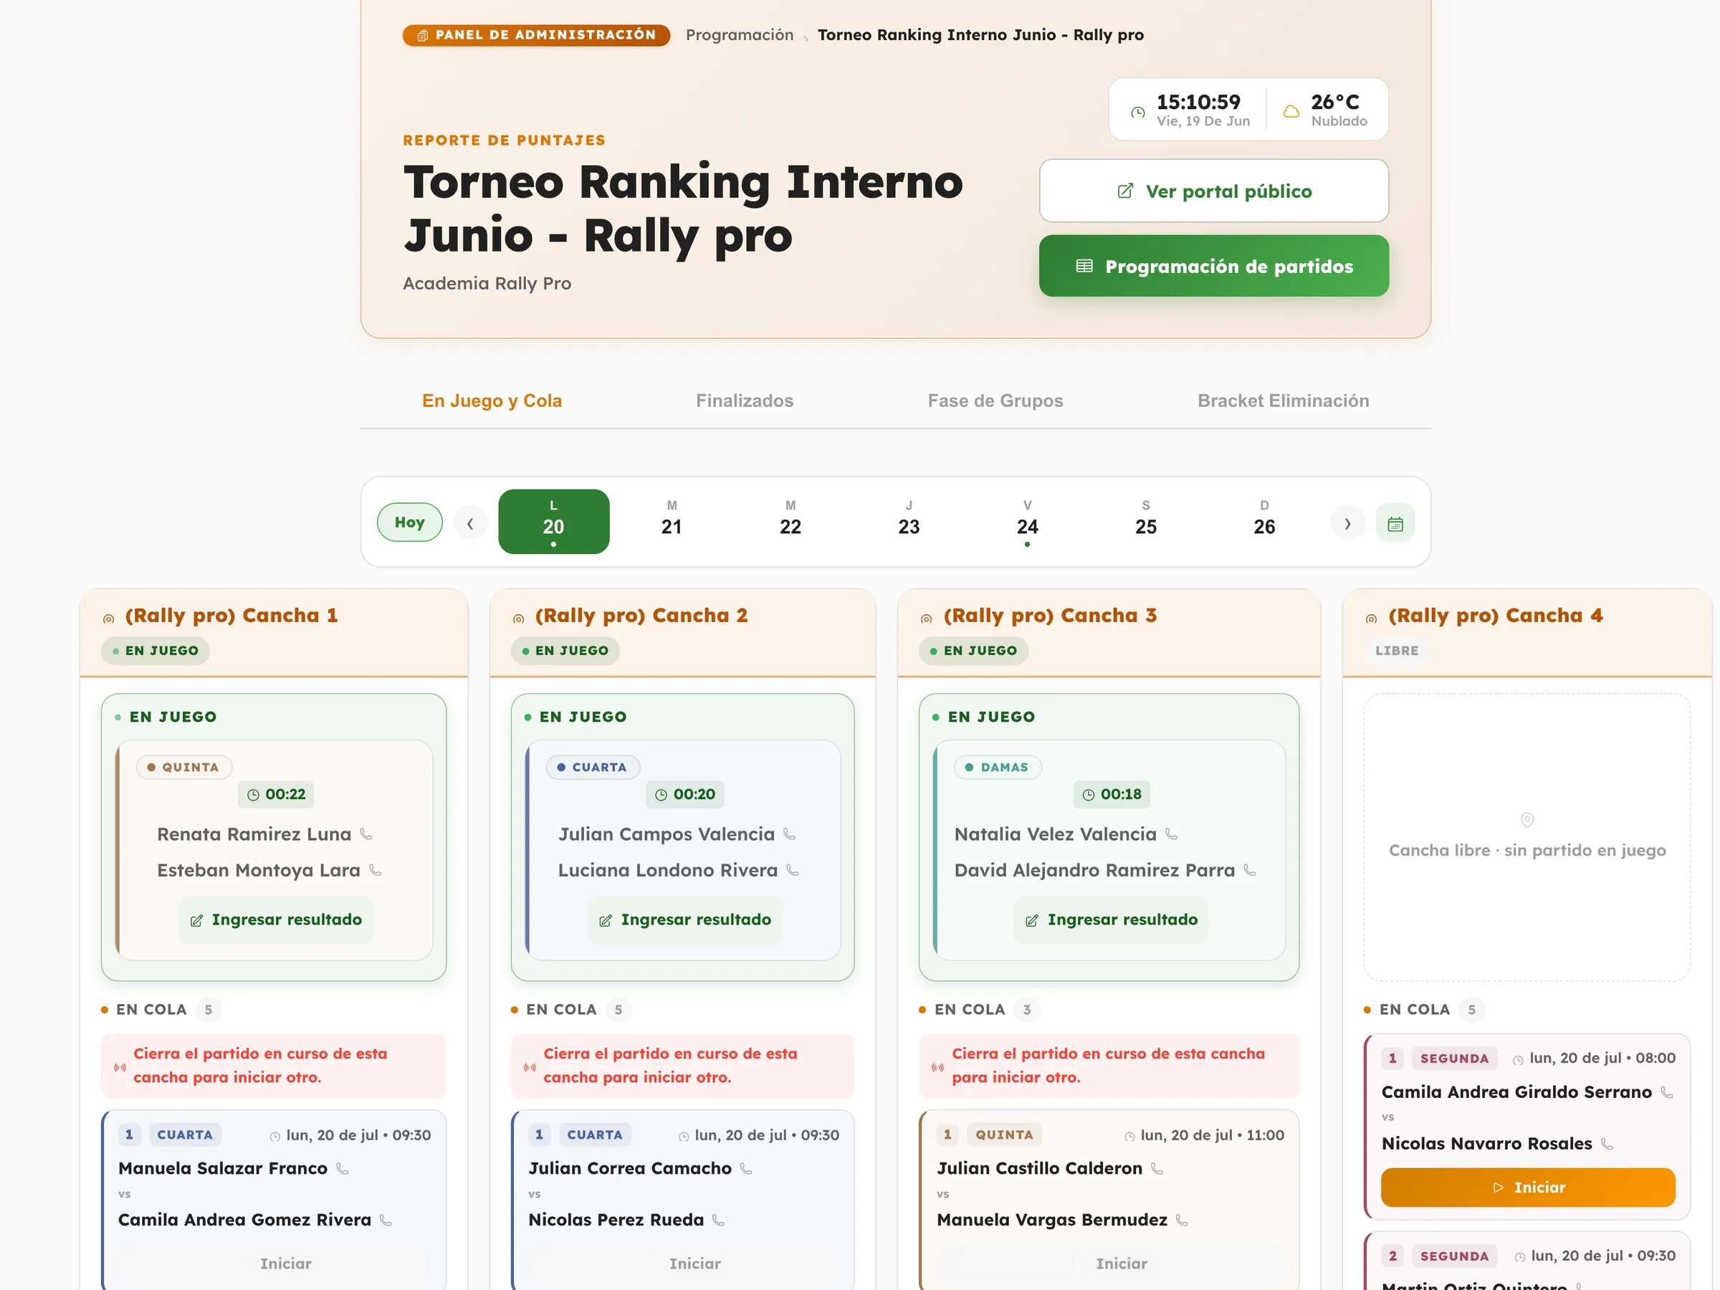Click the 26°C temperature reading
Image resolution: width=1720 pixels, height=1290 pixels.
(x=1335, y=102)
